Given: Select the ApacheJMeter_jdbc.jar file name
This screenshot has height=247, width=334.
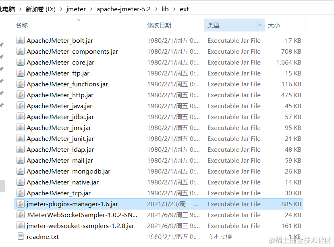Looking at the screenshot, I should pyautogui.click(x=60, y=117).
